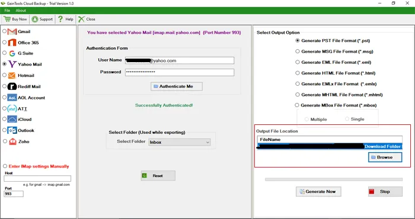Open the Select Folder Inbox dropdown
The width and height of the screenshot is (415, 219).
180,142
